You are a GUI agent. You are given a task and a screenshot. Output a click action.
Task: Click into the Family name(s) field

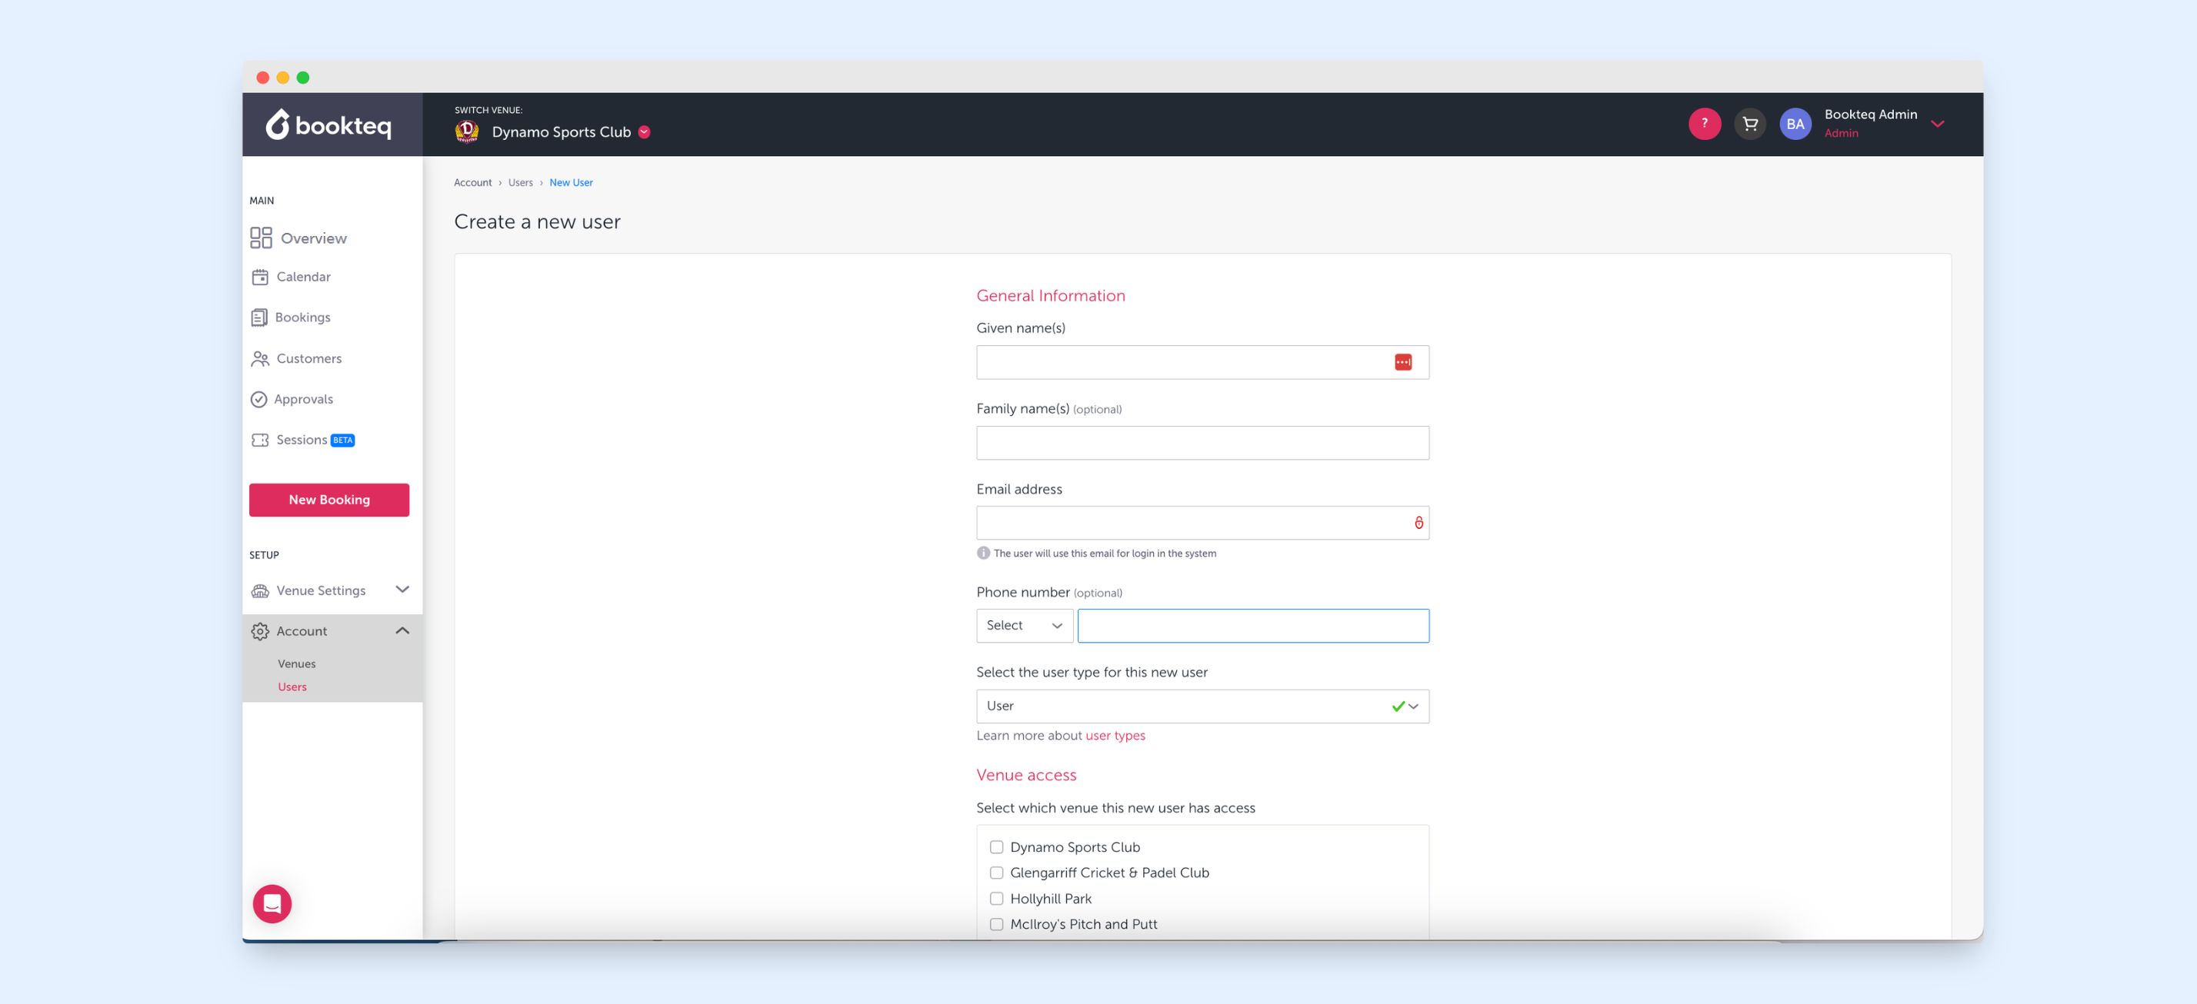pyautogui.click(x=1202, y=442)
